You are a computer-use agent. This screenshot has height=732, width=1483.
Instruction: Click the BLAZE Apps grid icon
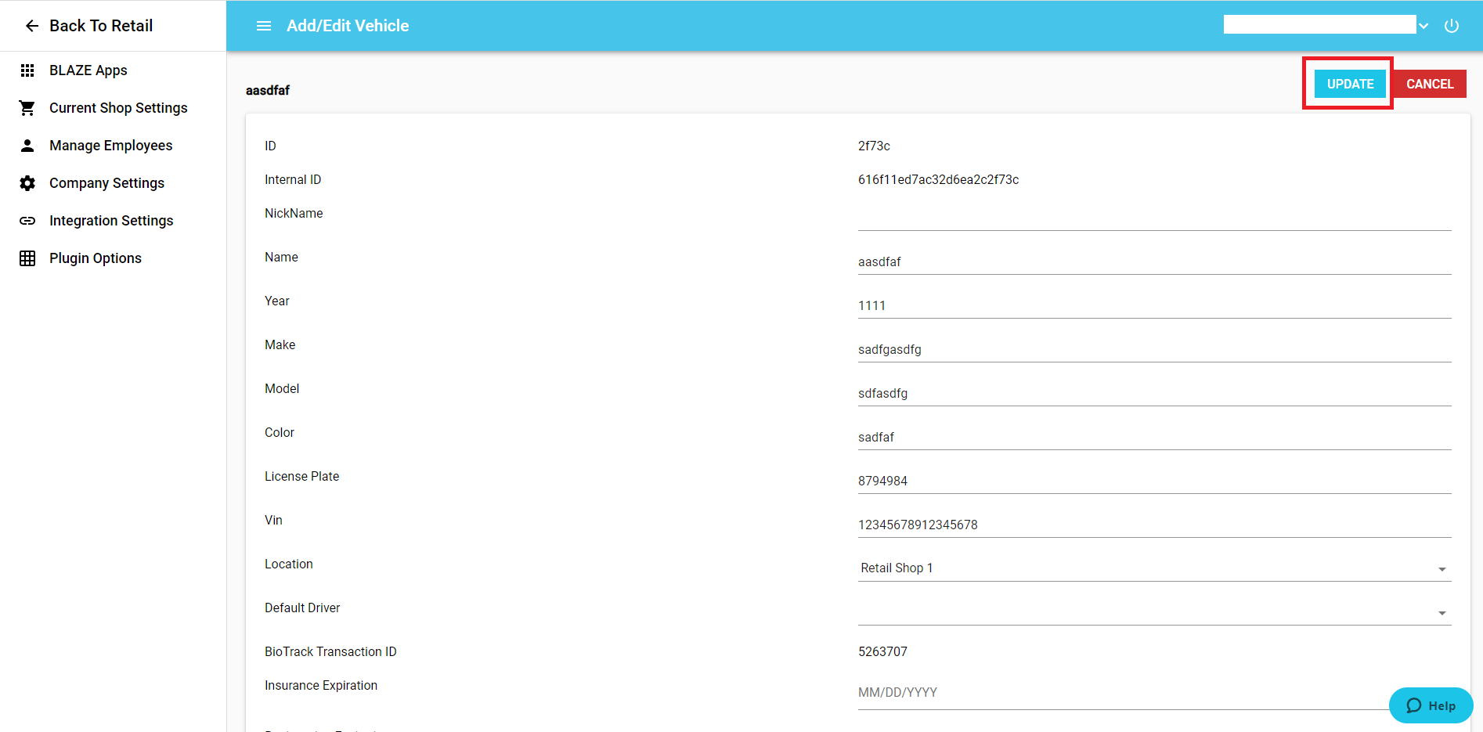point(27,70)
